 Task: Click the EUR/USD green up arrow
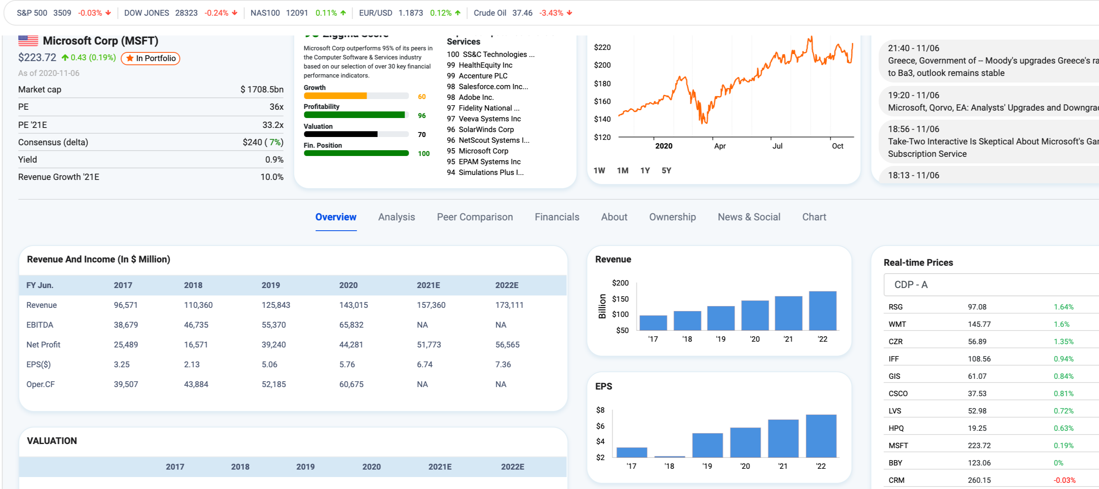click(x=458, y=13)
